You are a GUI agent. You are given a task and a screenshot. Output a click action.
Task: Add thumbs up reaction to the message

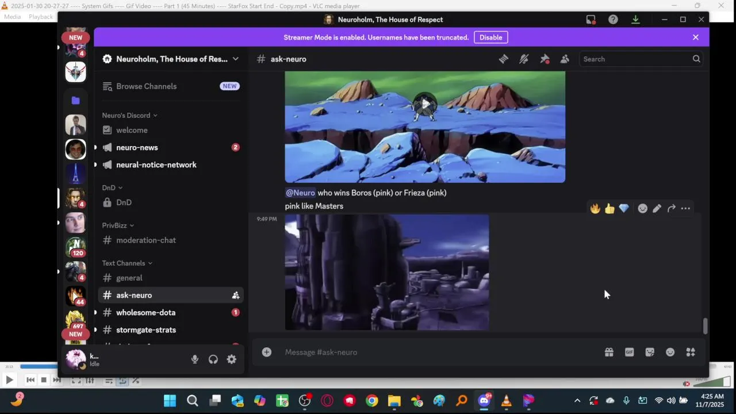[x=609, y=209]
